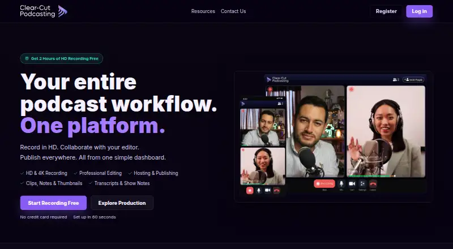Click the 'HD & 4K Recording' feature text
The width and height of the screenshot is (453, 249).
pos(46,173)
